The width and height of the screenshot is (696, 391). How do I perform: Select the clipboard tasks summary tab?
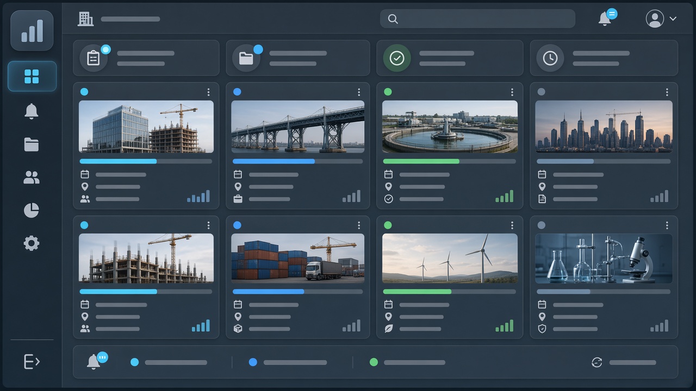point(146,58)
